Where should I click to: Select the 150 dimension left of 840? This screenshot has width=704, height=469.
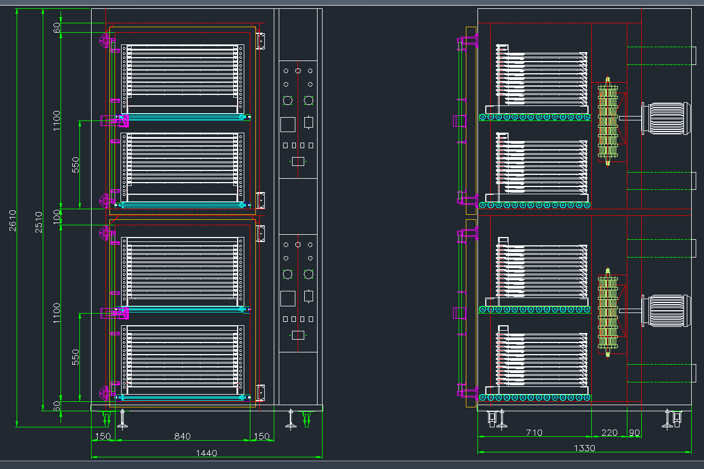[x=102, y=437]
